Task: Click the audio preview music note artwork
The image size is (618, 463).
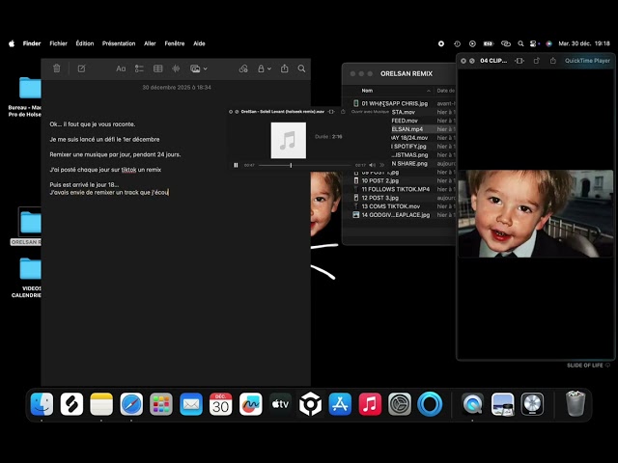Action: pos(288,140)
